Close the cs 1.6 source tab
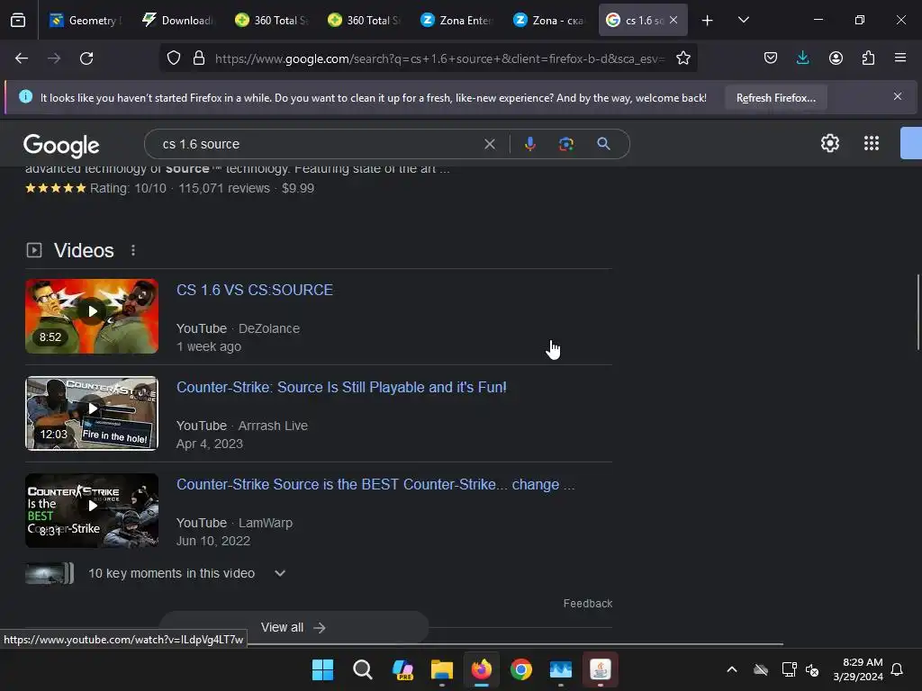The width and height of the screenshot is (922, 691). coord(673,20)
